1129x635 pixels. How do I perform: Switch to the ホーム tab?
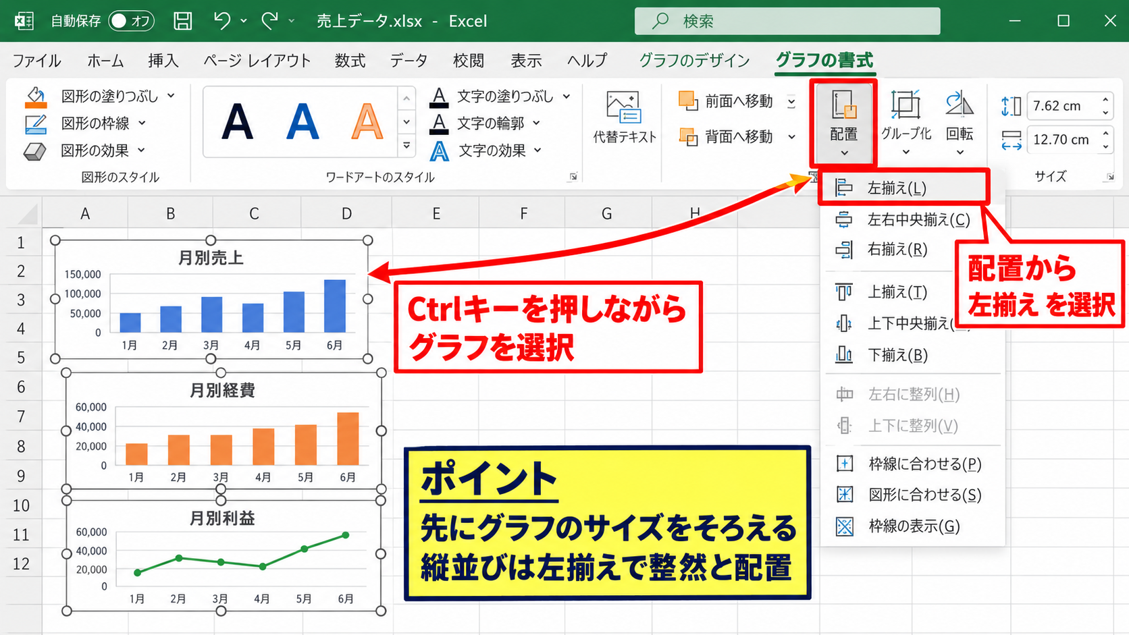[105, 61]
